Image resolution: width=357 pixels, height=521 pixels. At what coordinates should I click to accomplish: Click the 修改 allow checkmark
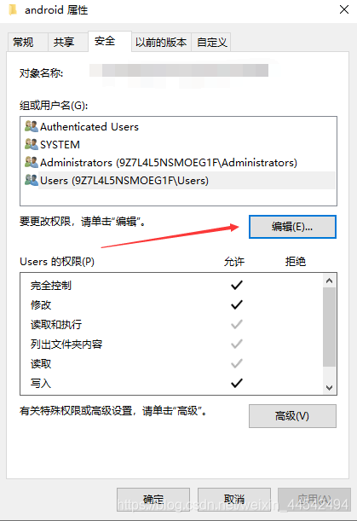coord(237,304)
